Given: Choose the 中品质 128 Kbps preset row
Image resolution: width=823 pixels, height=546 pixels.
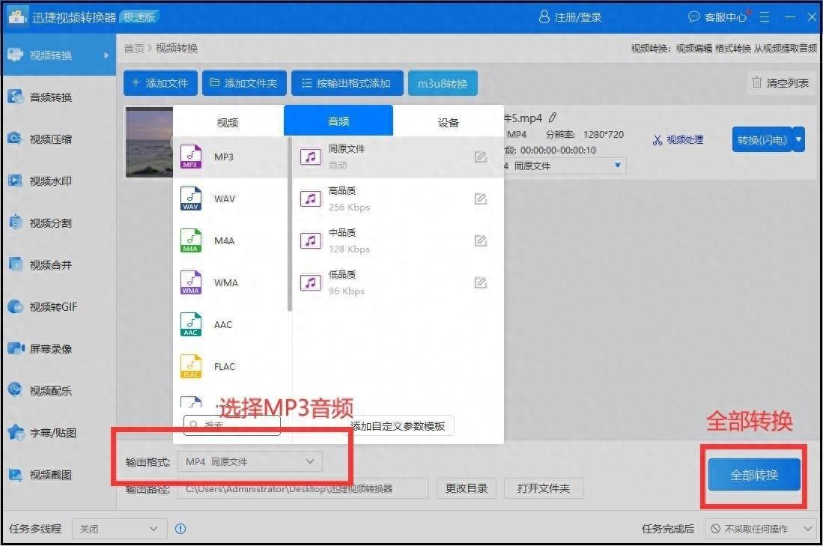Looking at the screenshot, I should point(398,241).
